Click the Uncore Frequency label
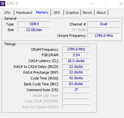The image size is (124, 118). pyautogui.click(x=71, y=36)
